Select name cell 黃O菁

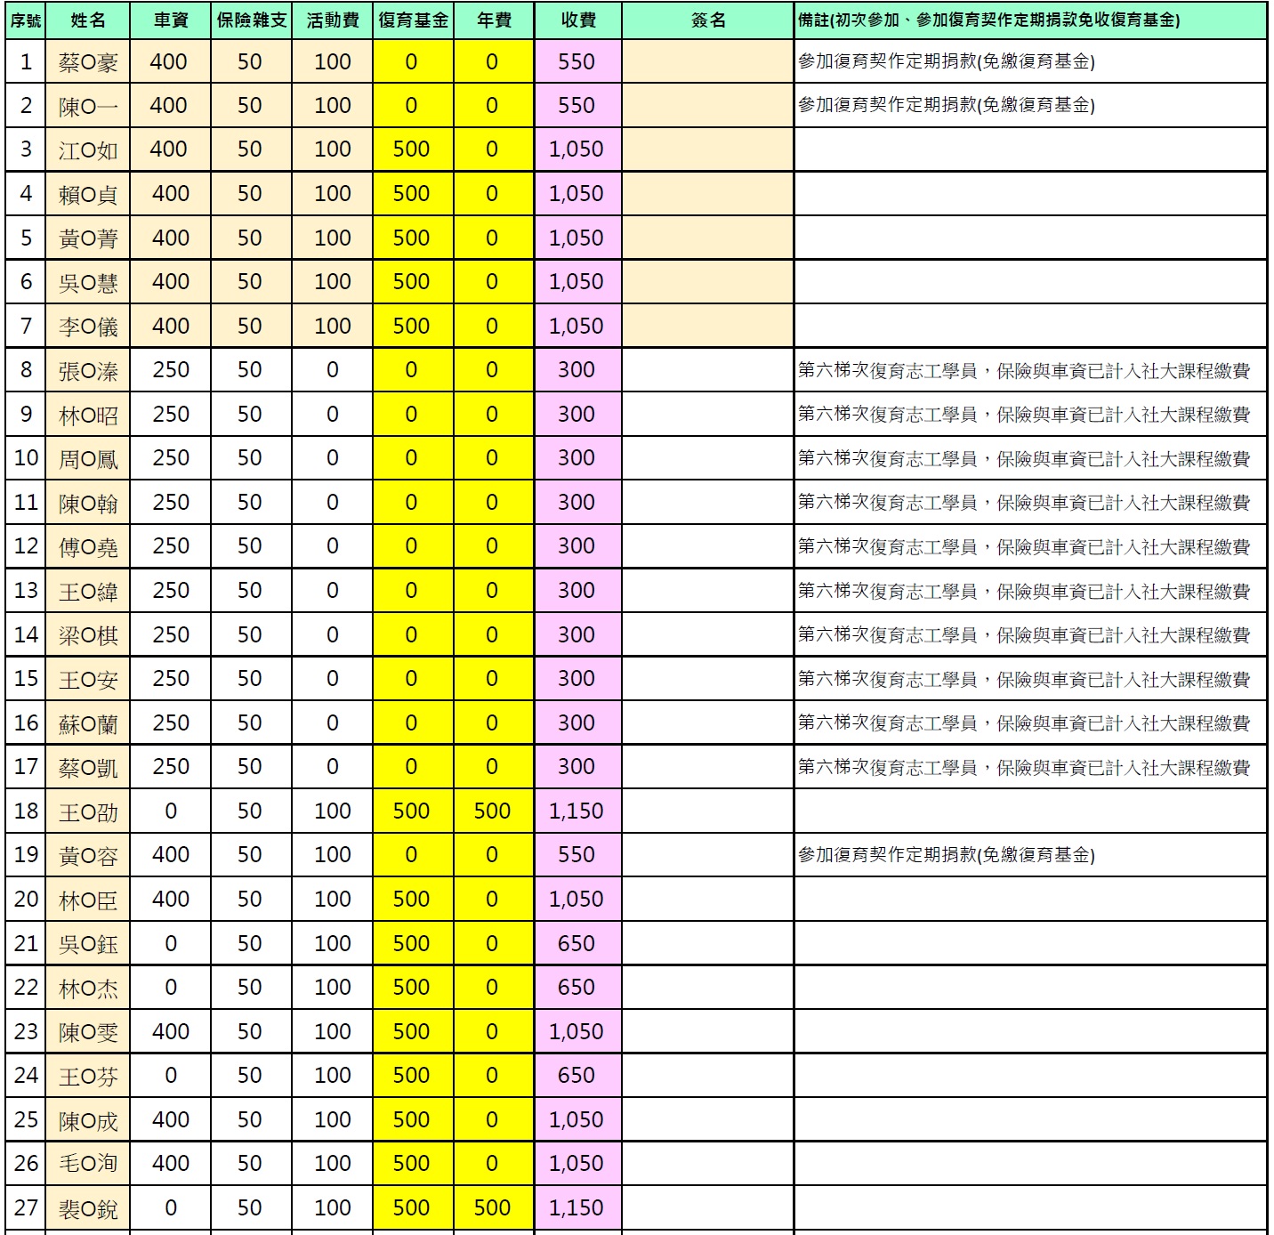point(88,238)
